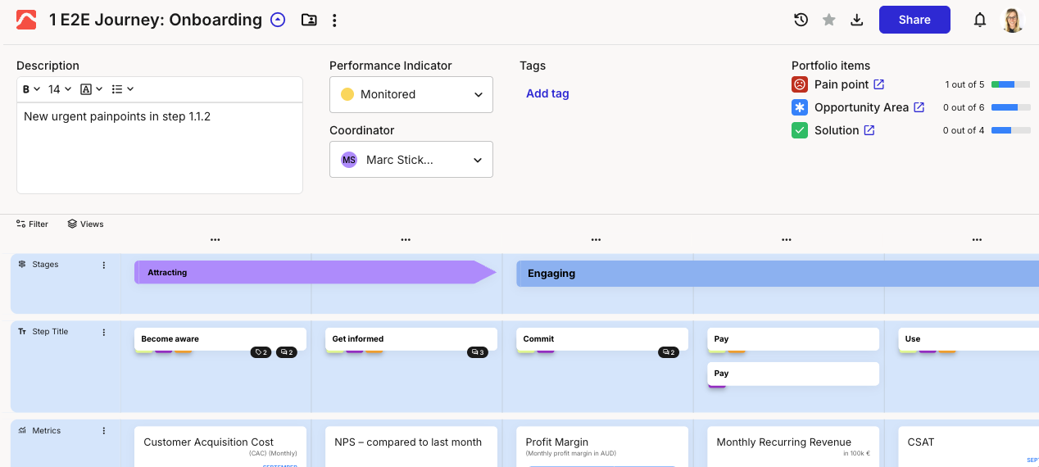Open the text color dropdown
The height and width of the screenshot is (467, 1039).
click(92, 89)
